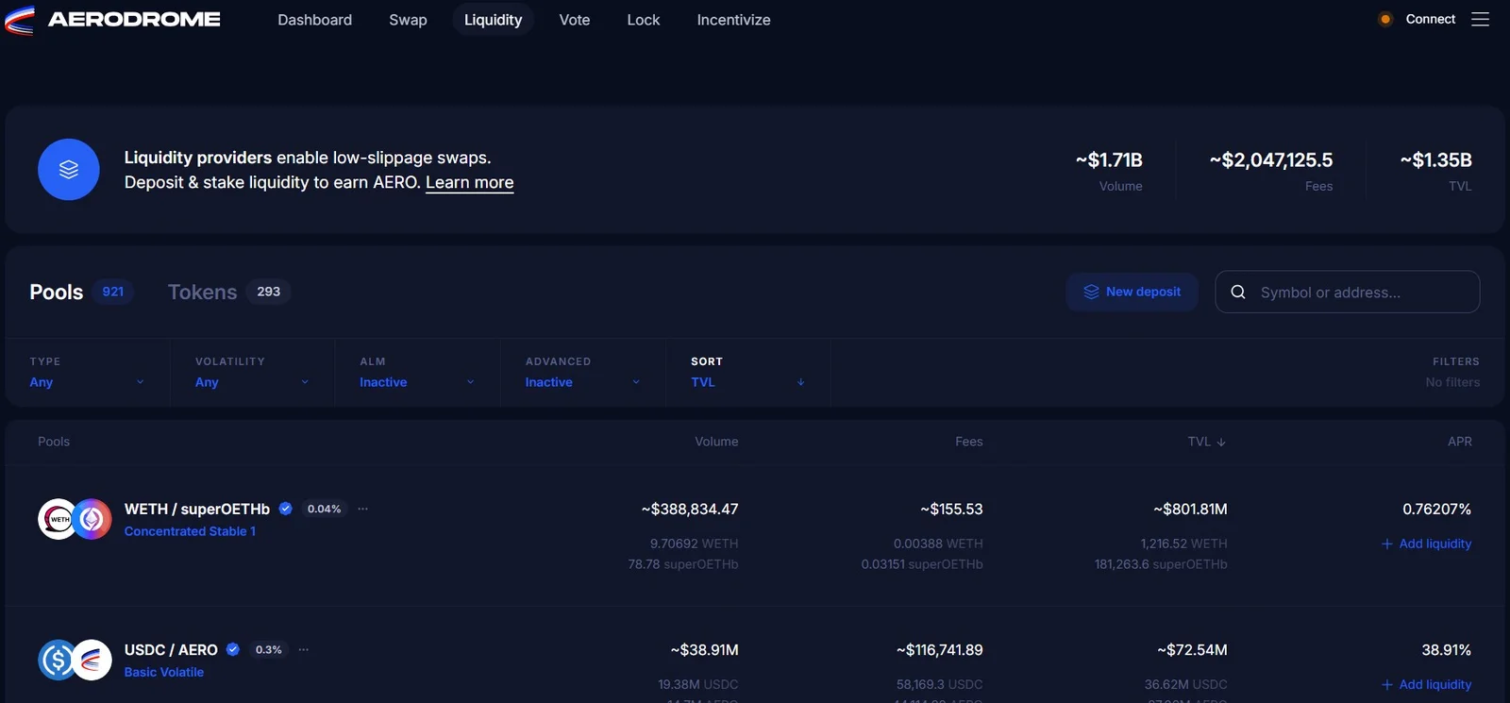1510x703 pixels.
Task: Sort by the APR column header
Action: point(1459,442)
